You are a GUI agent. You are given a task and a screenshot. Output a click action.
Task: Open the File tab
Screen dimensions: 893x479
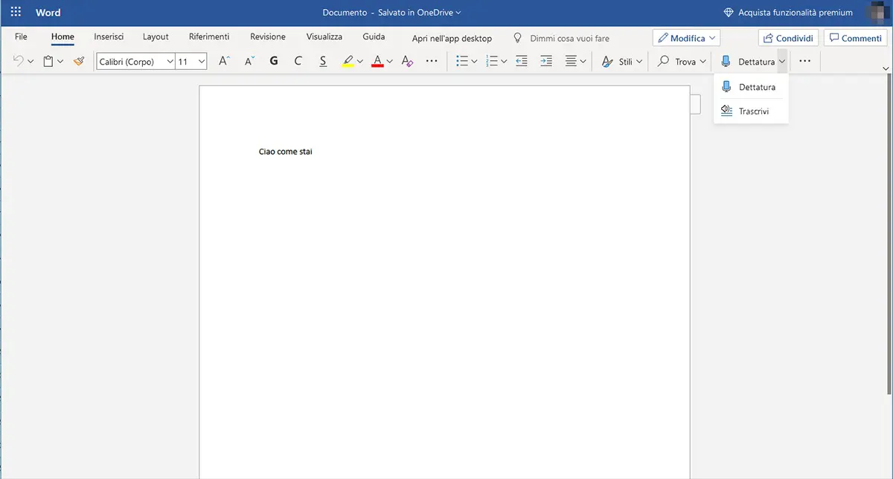coord(21,36)
